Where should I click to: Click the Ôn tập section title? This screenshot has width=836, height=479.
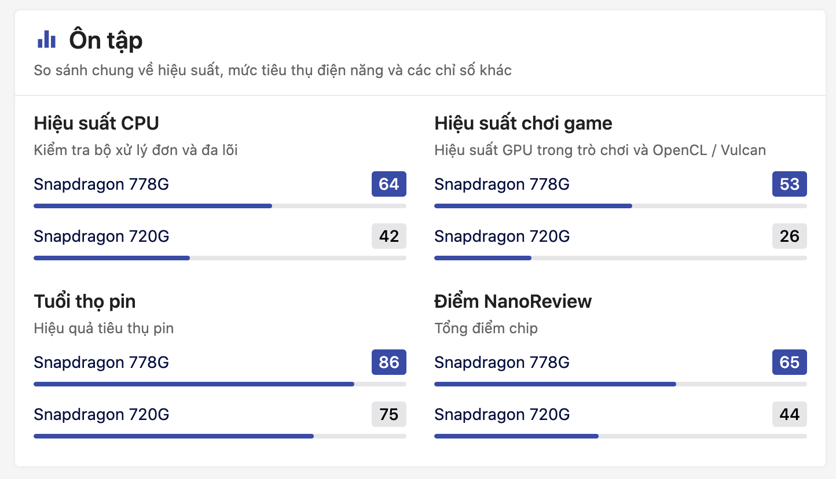click(x=106, y=40)
